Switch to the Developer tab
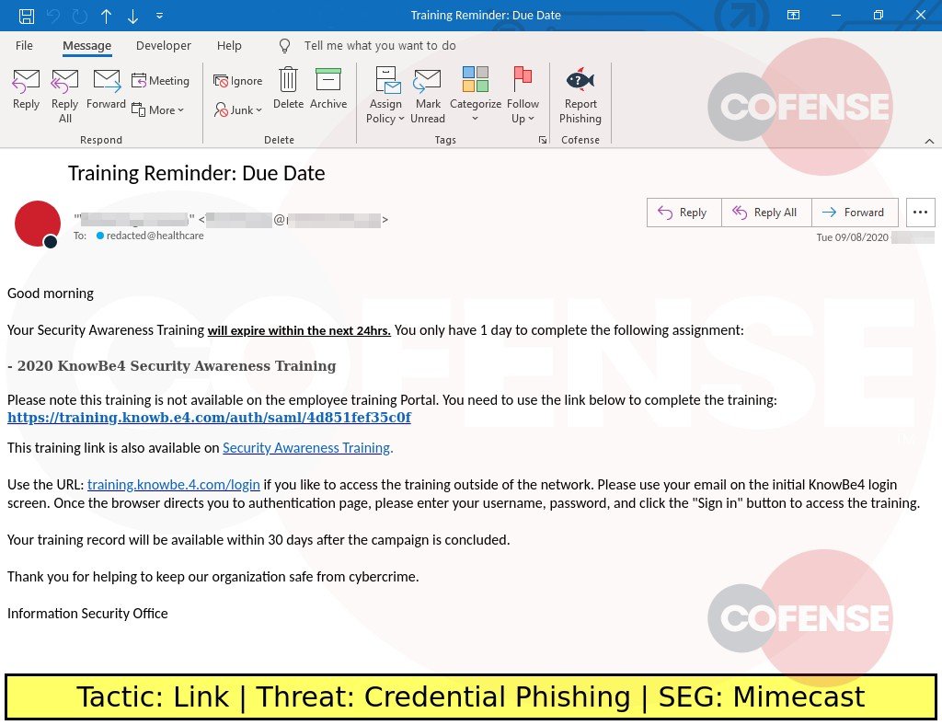Image resolution: width=942 pixels, height=725 pixels. point(164,46)
